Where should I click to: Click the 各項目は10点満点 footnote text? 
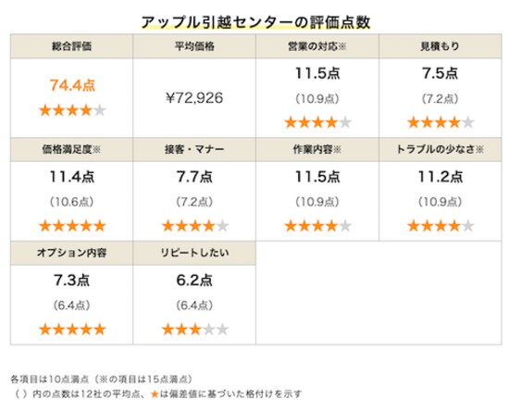tap(50, 380)
